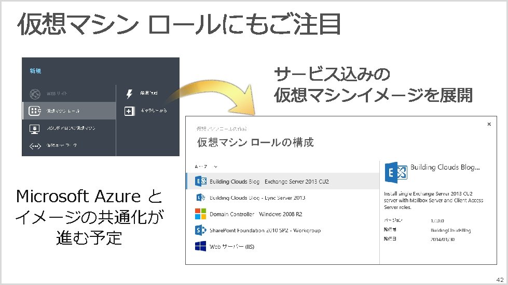Click the virtual network arrows icon
The width and height of the screenshot is (508, 285).
(x=35, y=146)
